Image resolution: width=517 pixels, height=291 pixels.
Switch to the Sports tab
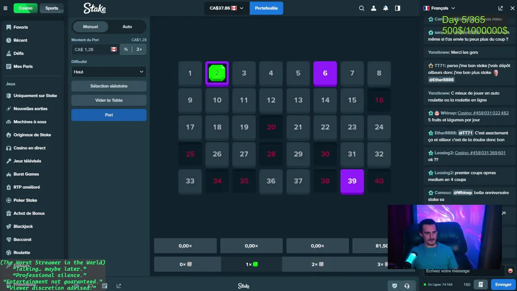tap(52, 8)
